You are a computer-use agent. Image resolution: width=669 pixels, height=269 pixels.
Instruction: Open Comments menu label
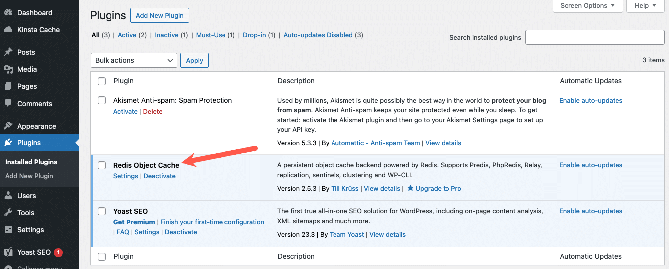coord(35,104)
